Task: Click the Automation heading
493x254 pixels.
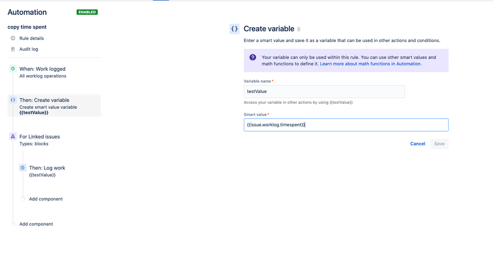Action: pyautogui.click(x=27, y=12)
